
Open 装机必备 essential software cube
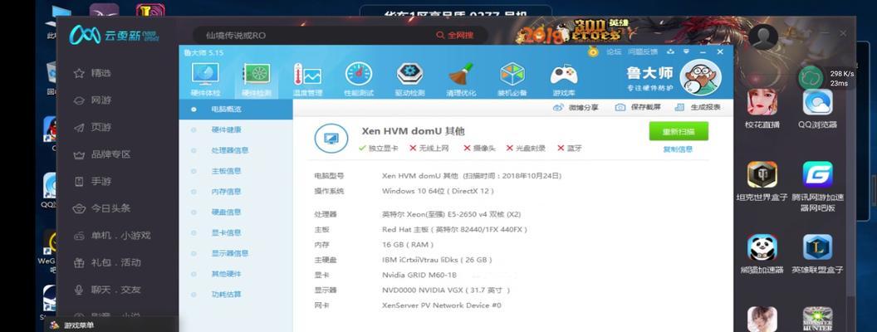pyautogui.click(x=512, y=80)
